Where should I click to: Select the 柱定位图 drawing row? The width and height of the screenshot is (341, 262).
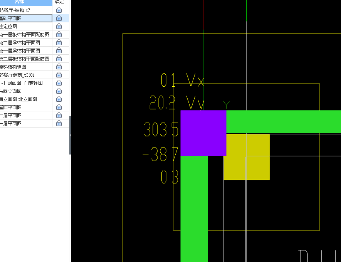pos(26,26)
